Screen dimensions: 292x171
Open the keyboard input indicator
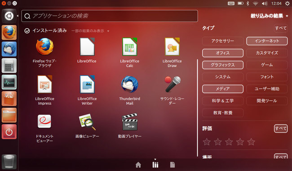(231, 3)
